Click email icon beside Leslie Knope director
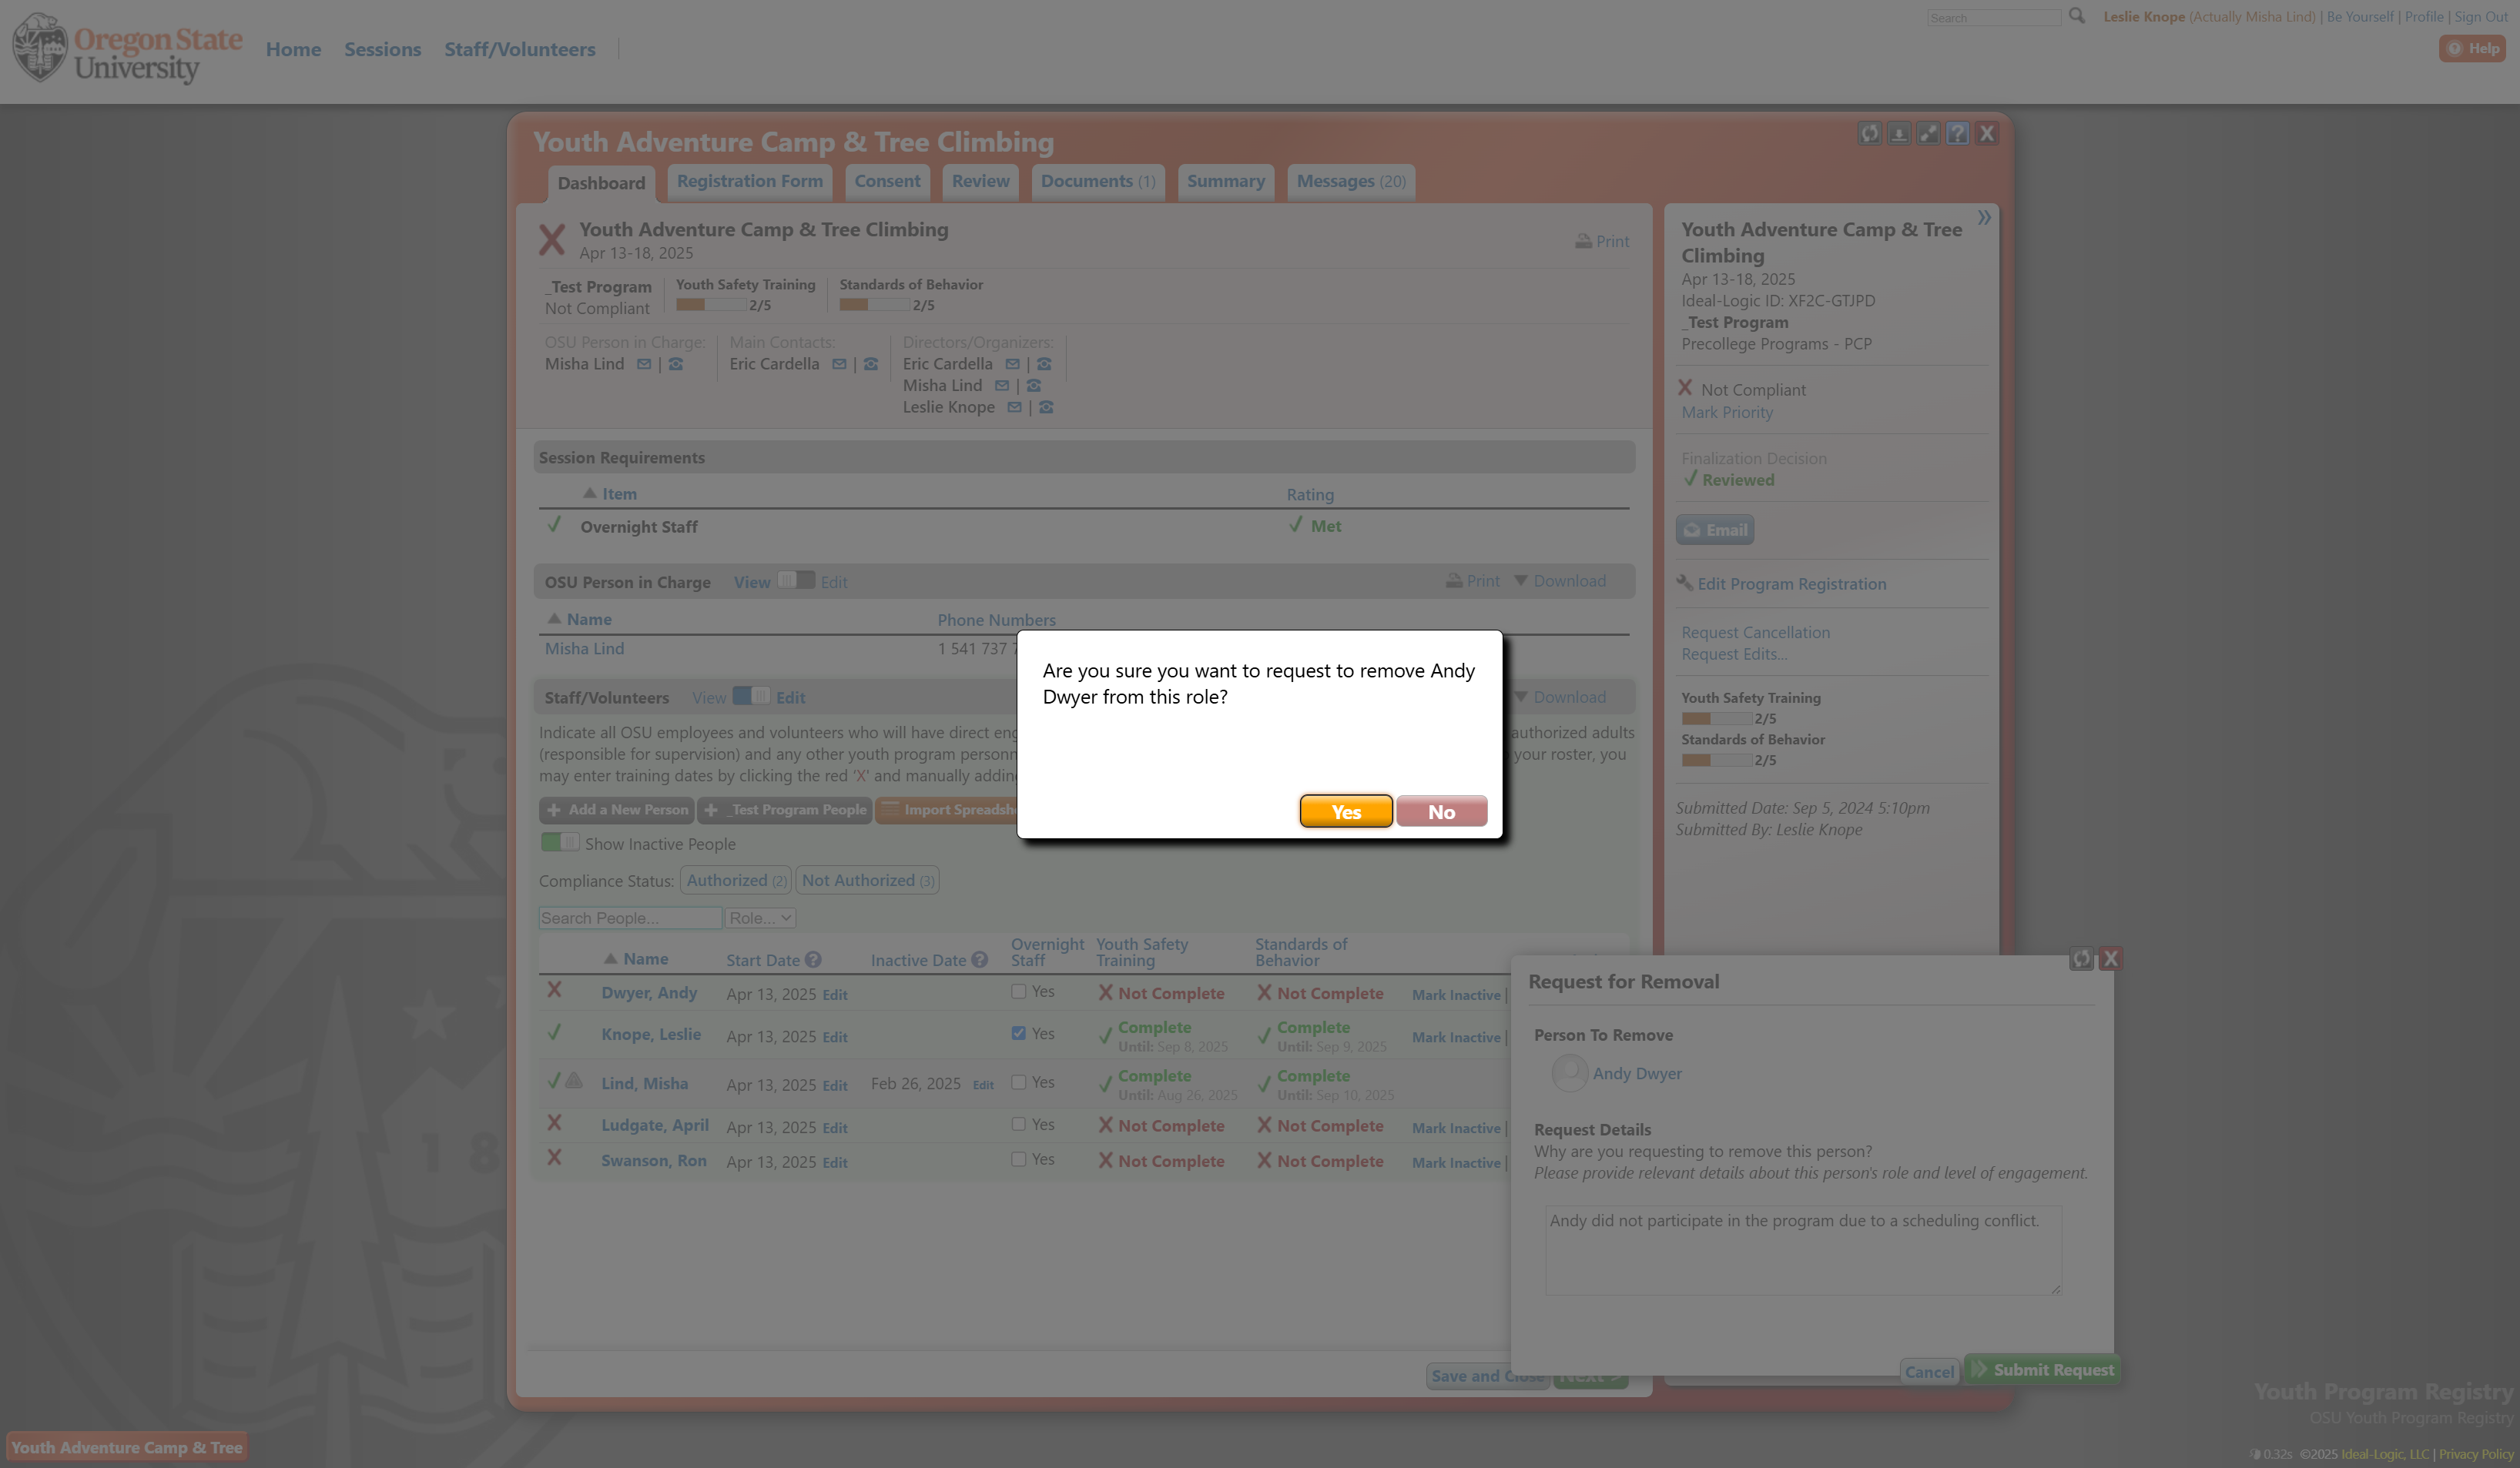 pyautogui.click(x=1014, y=408)
